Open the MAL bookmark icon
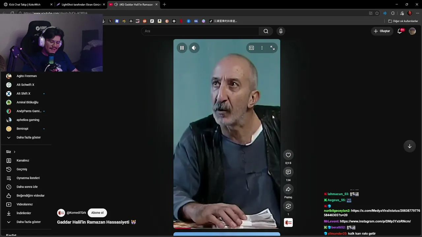This screenshot has width=422, height=237. (196, 21)
